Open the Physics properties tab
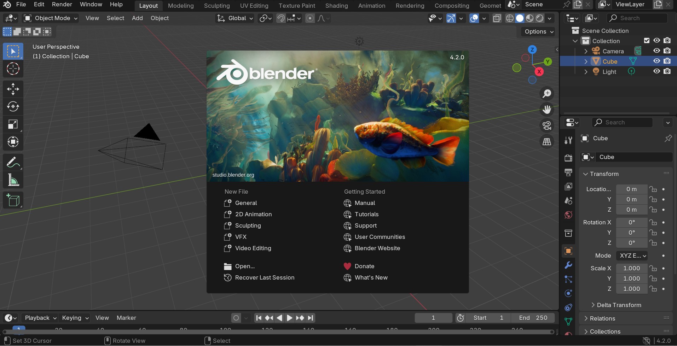677x346 pixels. (568, 293)
